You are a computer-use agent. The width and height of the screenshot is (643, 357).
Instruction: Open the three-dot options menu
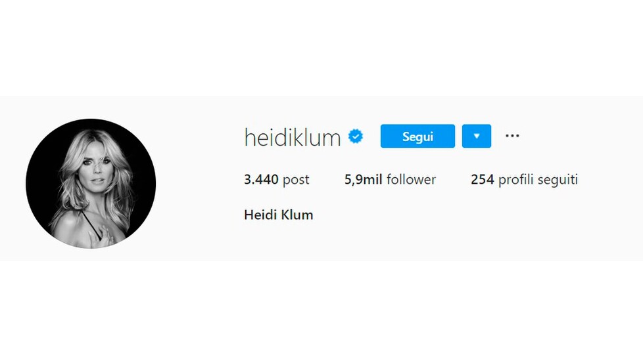[x=512, y=135]
